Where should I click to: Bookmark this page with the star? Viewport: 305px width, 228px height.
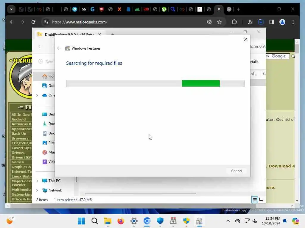coord(219,22)
